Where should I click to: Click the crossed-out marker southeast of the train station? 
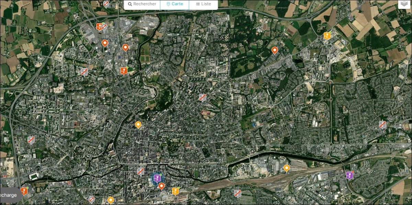tap(237, 193)
